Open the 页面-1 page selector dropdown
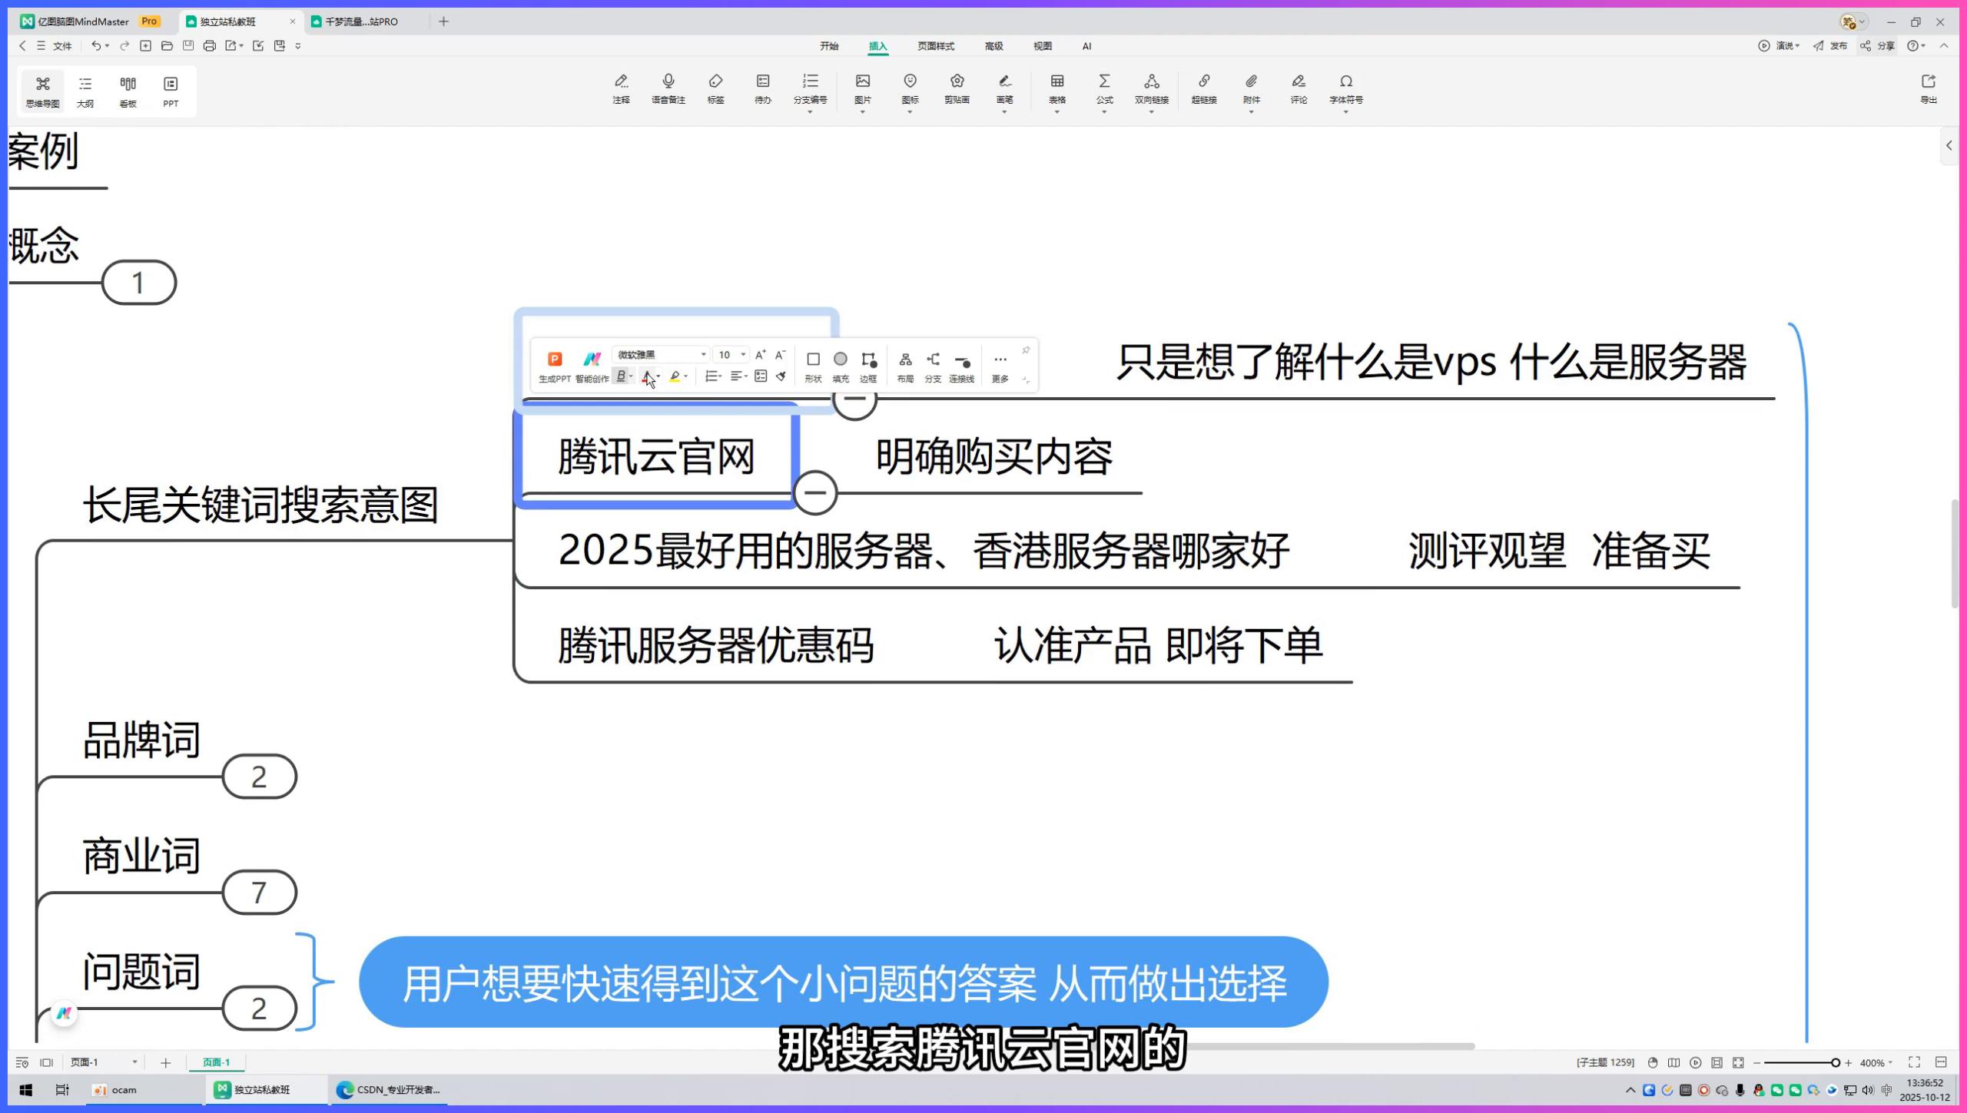The height and width of the screenshot is (1113, 1967). tap(103, 1062)
